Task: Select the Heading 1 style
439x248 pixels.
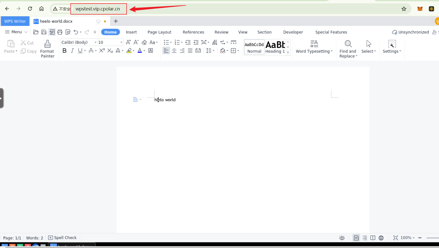Action: tap(275, 47)
